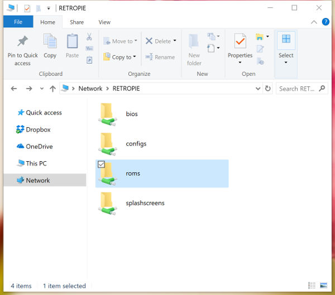Refresh the RETROPIE folder view
Image resolution: width=335 pixels, height=295 pixels.
pyautogui.click(x=267, y=88)
